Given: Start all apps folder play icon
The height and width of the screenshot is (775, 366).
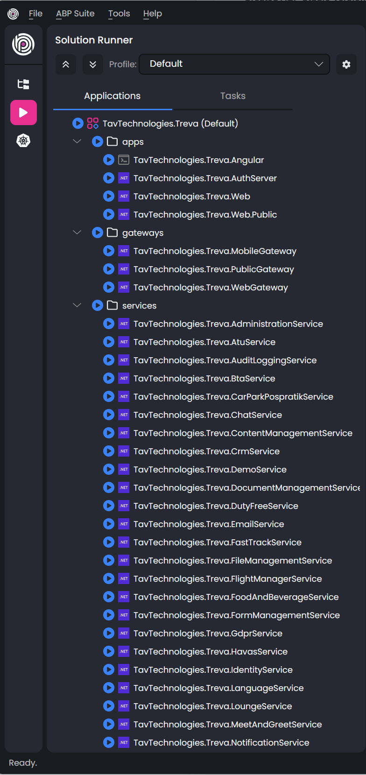Looking at the screenshot, I should click(x=98, y=141).
